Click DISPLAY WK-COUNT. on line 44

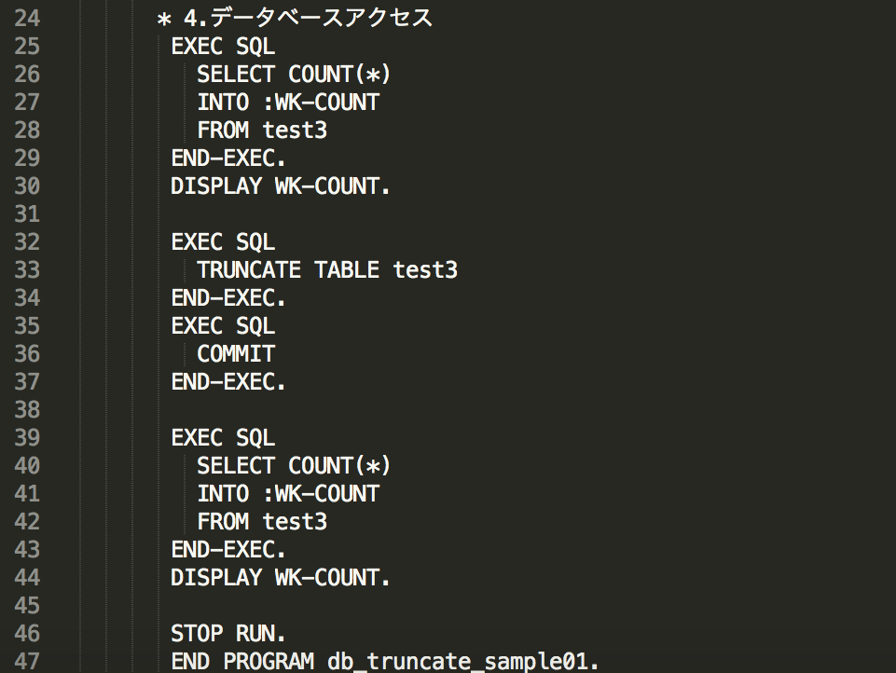click(280, 578)
